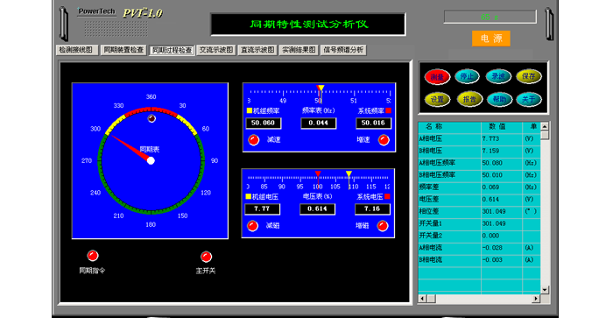Switch to the 交流示波图 tab
This screenshot has width=613, height=318.
[216, 50]
